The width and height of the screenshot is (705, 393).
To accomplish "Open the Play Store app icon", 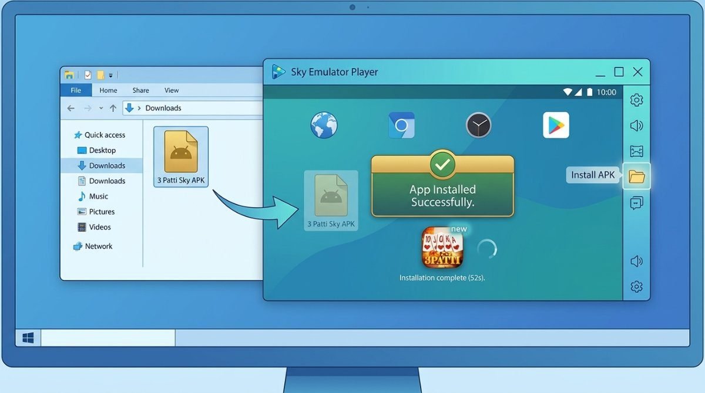I will point(556,125).
